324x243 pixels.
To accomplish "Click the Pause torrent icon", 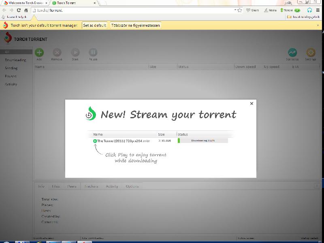I will click(93, 53).
